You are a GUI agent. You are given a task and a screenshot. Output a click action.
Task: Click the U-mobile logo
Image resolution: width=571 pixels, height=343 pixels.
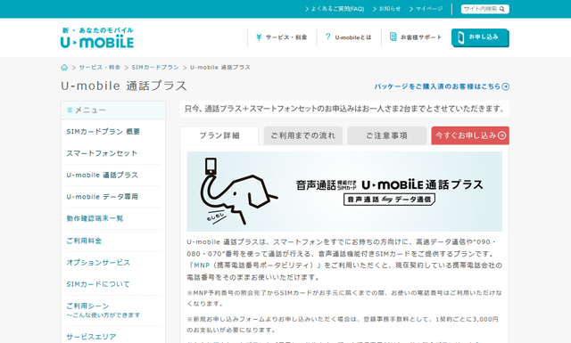pyautogui.click(x=97, y=37)
